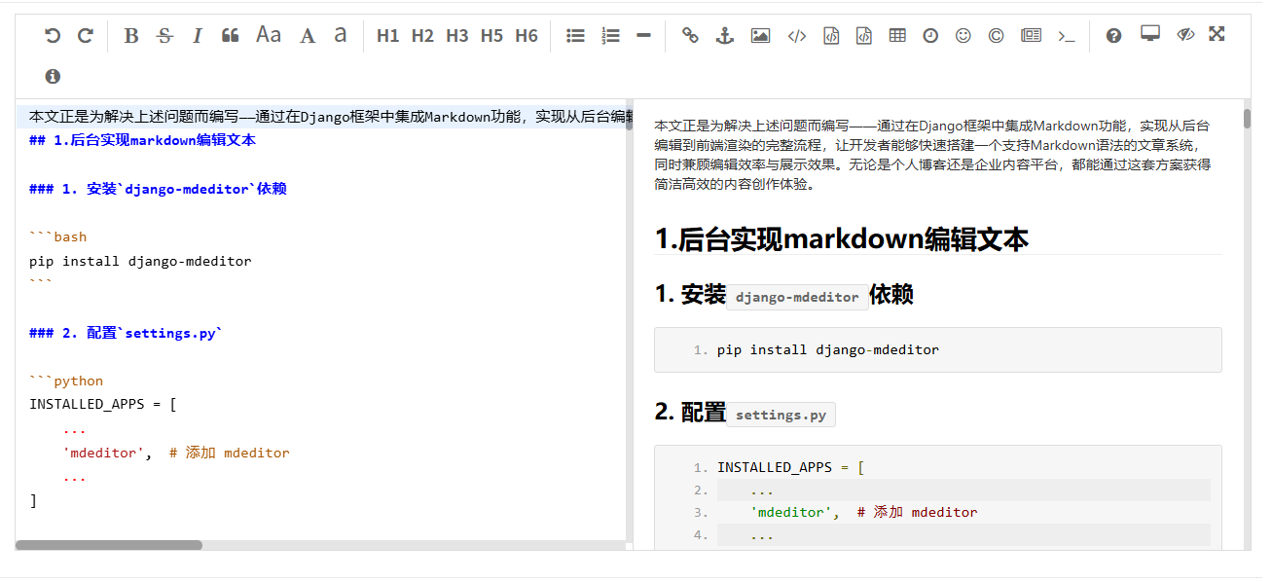Toggle bold formatting
The image size is (1272, 581).
click(130, 34)
